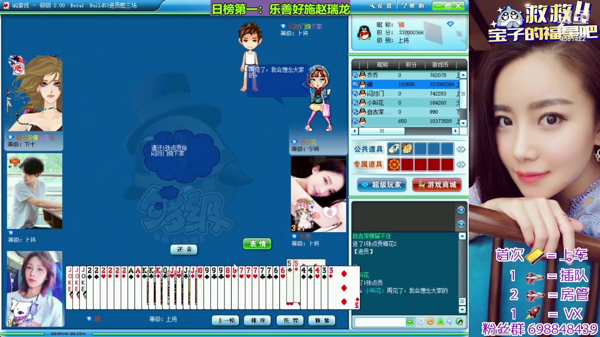Screen dimensions: 600x337
Task: Open quick-phrase dropdown beside chat input
Action: [x=410, y=322]
